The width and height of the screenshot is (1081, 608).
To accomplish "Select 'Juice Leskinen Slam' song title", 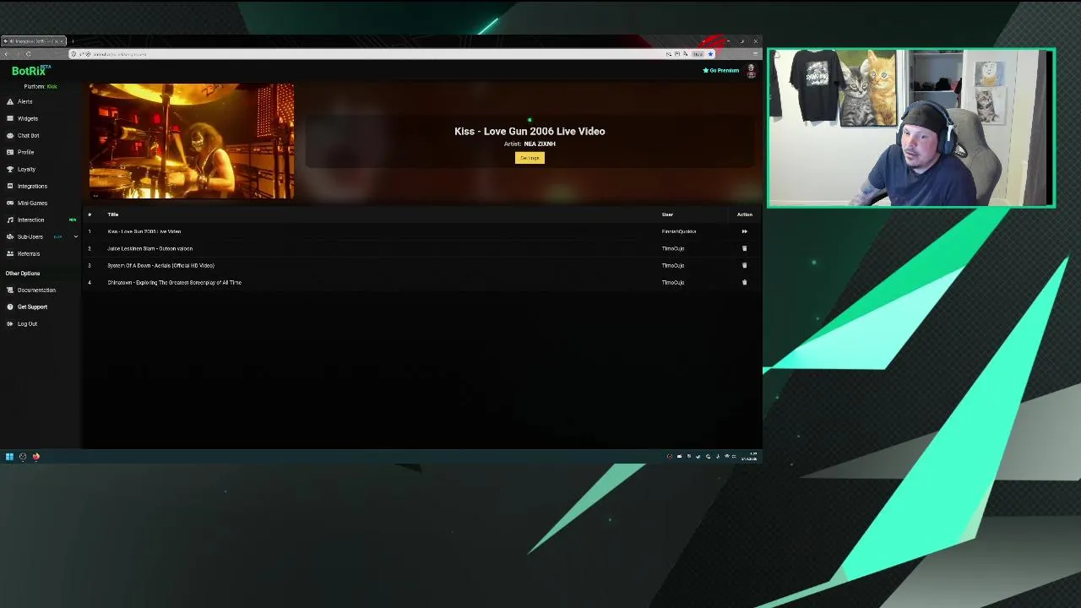I will click(x=149, y=248).
